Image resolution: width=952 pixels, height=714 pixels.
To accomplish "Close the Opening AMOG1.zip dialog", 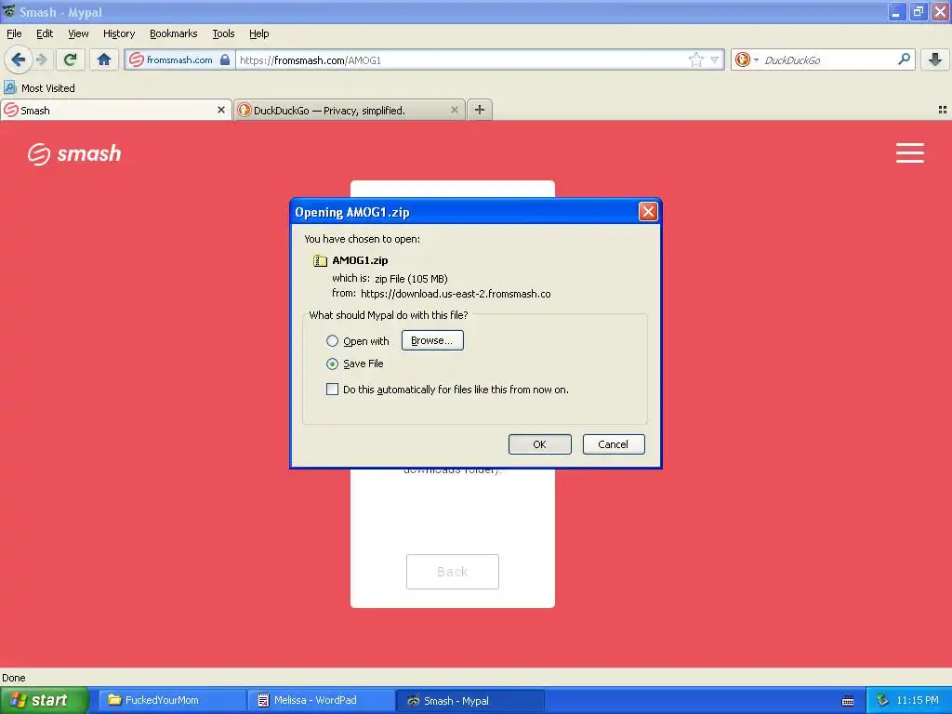I will coord(648,211).
